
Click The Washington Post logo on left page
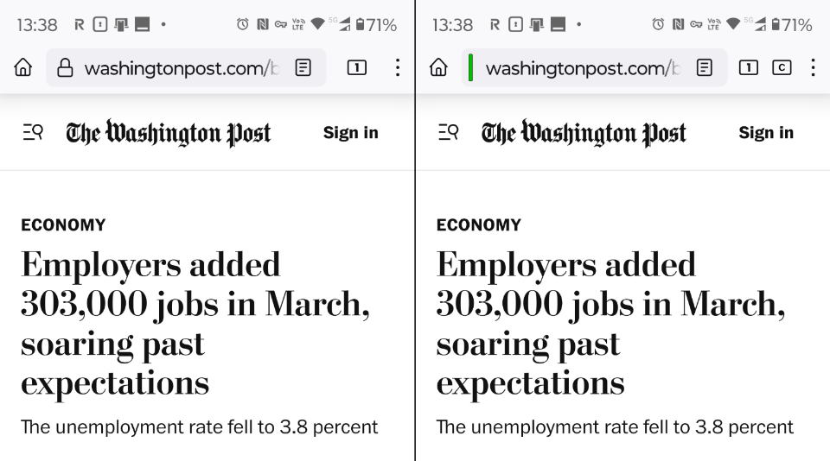169,133
